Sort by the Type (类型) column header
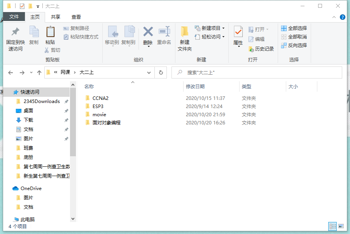This screenshot has width=350, height=234. [x=247, y=87]
